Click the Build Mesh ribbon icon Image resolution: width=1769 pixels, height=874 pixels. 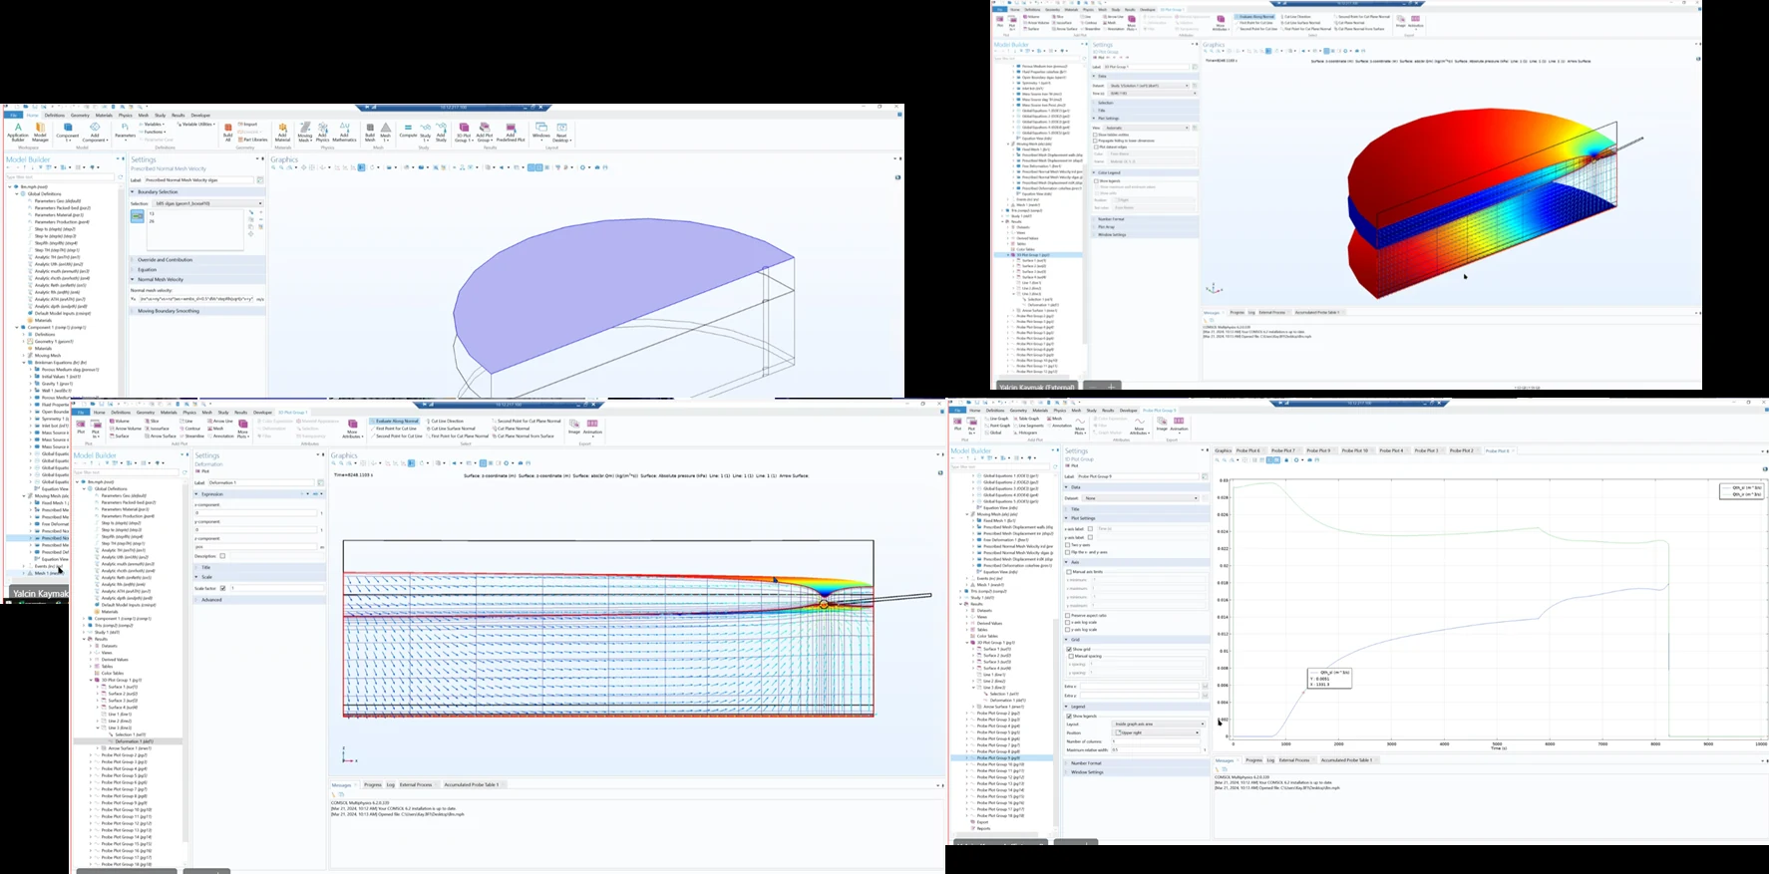370,132
